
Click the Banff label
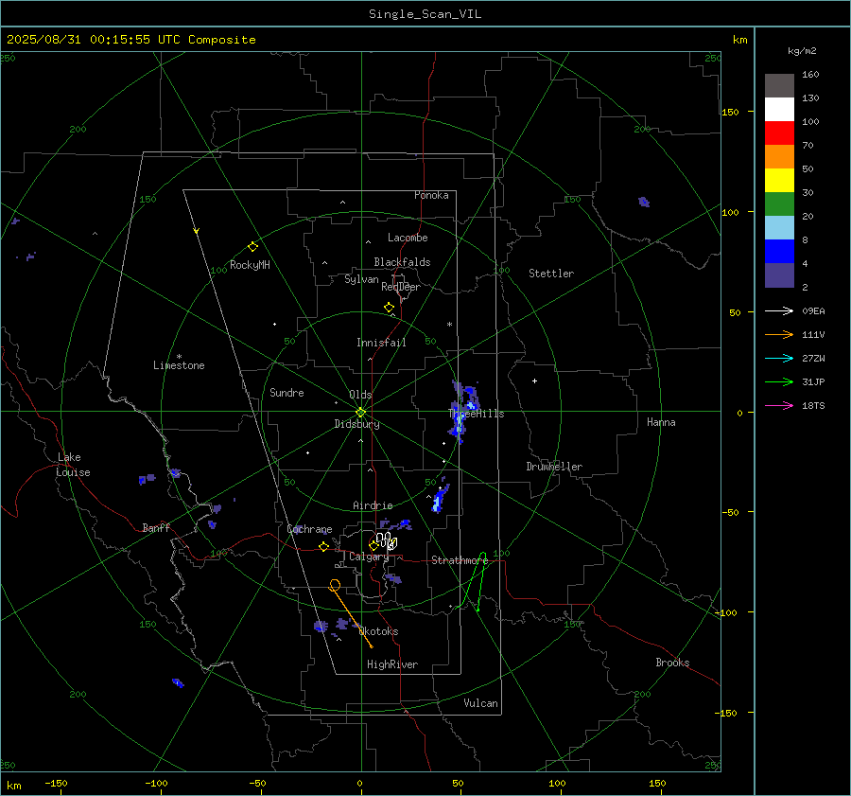(x=156, y=527)
